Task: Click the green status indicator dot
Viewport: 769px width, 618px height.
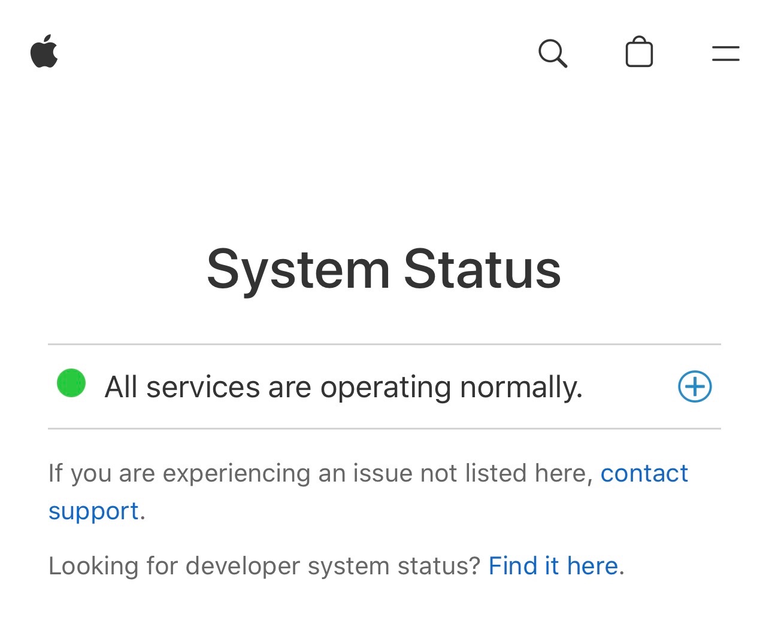Action: (71, 383)
